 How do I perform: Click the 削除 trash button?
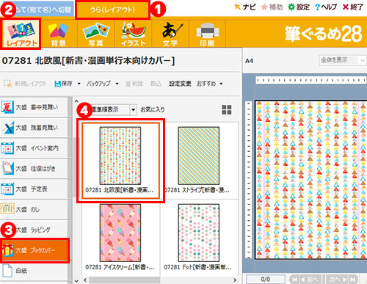[134, 84]
